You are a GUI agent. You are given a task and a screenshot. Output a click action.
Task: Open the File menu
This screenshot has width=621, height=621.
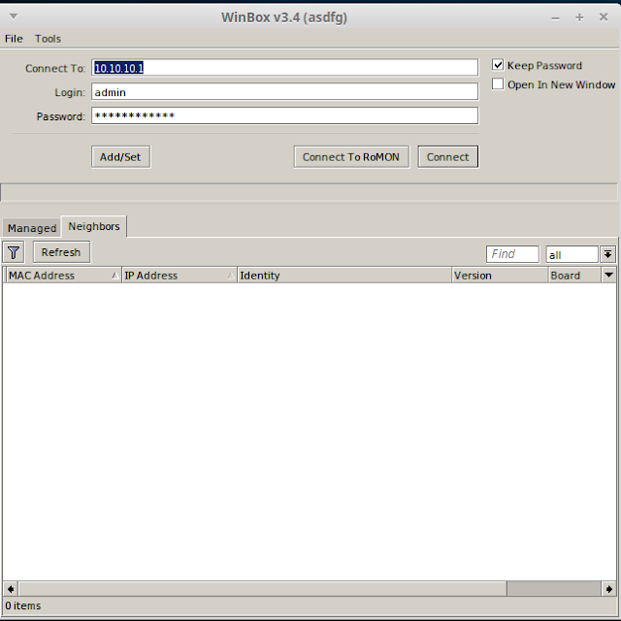coord(14,39)
